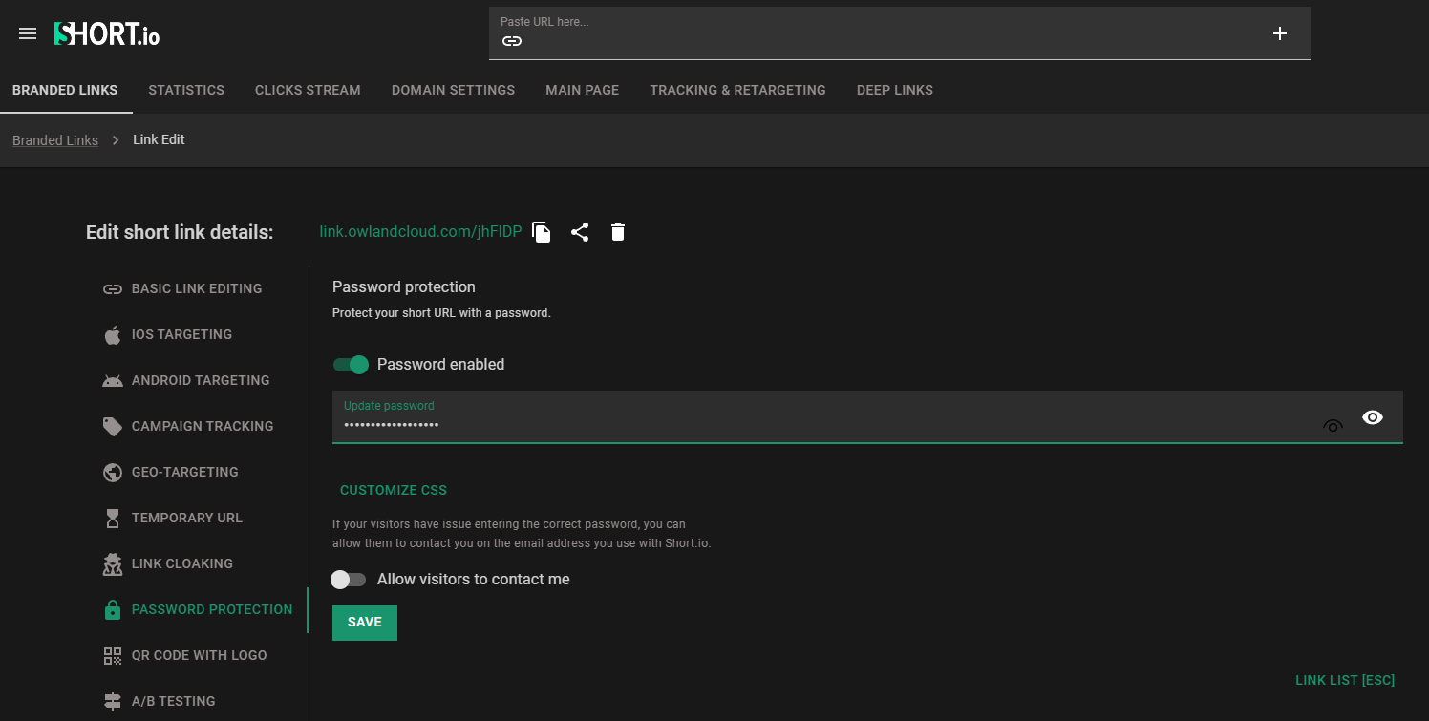The height and width of the screenshot is (721, 1429).
Task: Click the QR code icon
Action: [113, 655]
